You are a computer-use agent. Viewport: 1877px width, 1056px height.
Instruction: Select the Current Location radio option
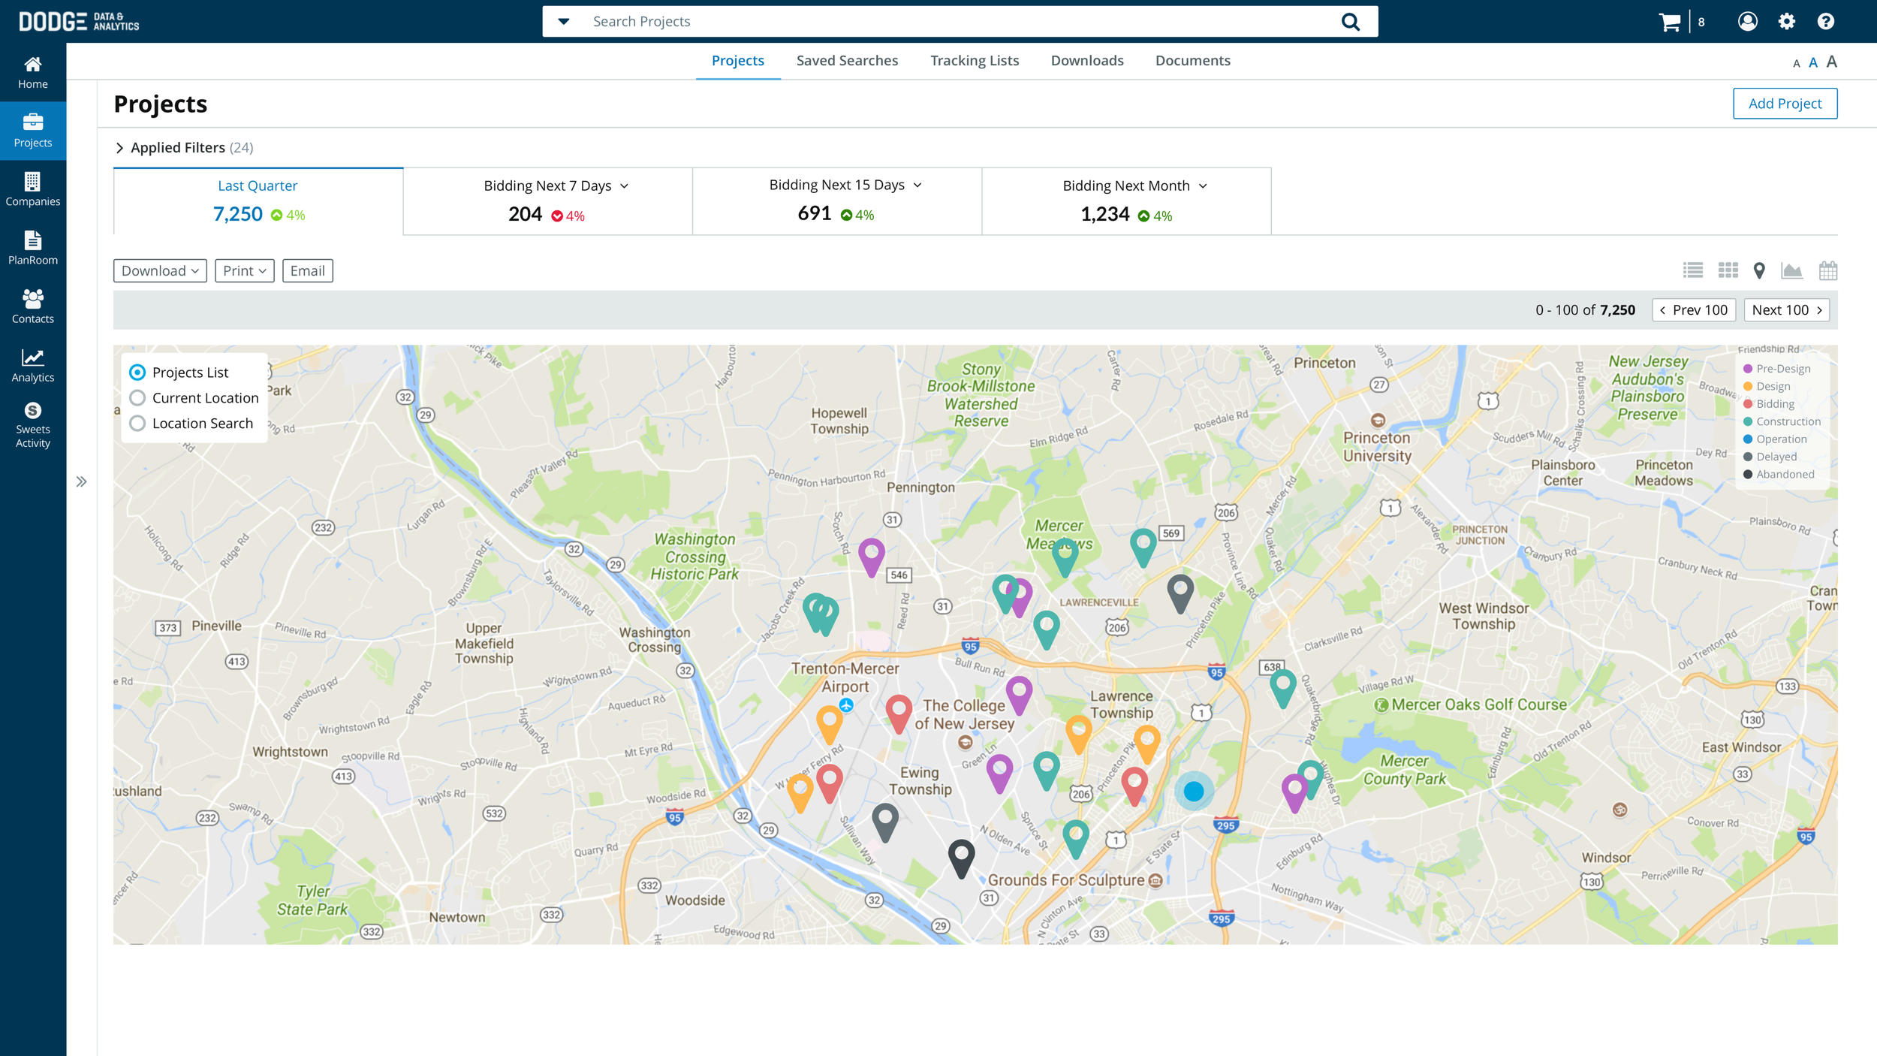tap(137, 397)
